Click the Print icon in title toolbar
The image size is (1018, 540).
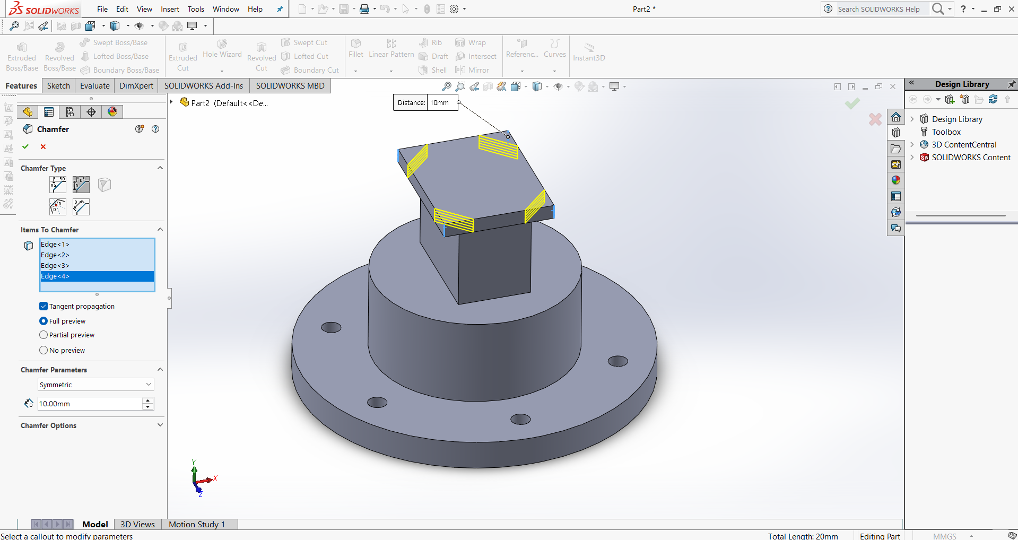tap(364, 9)
